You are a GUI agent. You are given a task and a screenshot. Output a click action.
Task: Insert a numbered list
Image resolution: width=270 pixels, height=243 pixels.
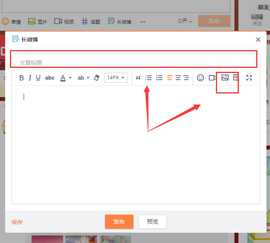159,78
